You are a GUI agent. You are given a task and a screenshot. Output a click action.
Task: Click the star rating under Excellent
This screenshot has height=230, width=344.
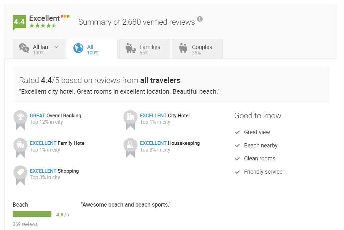(x=43, y=26)
